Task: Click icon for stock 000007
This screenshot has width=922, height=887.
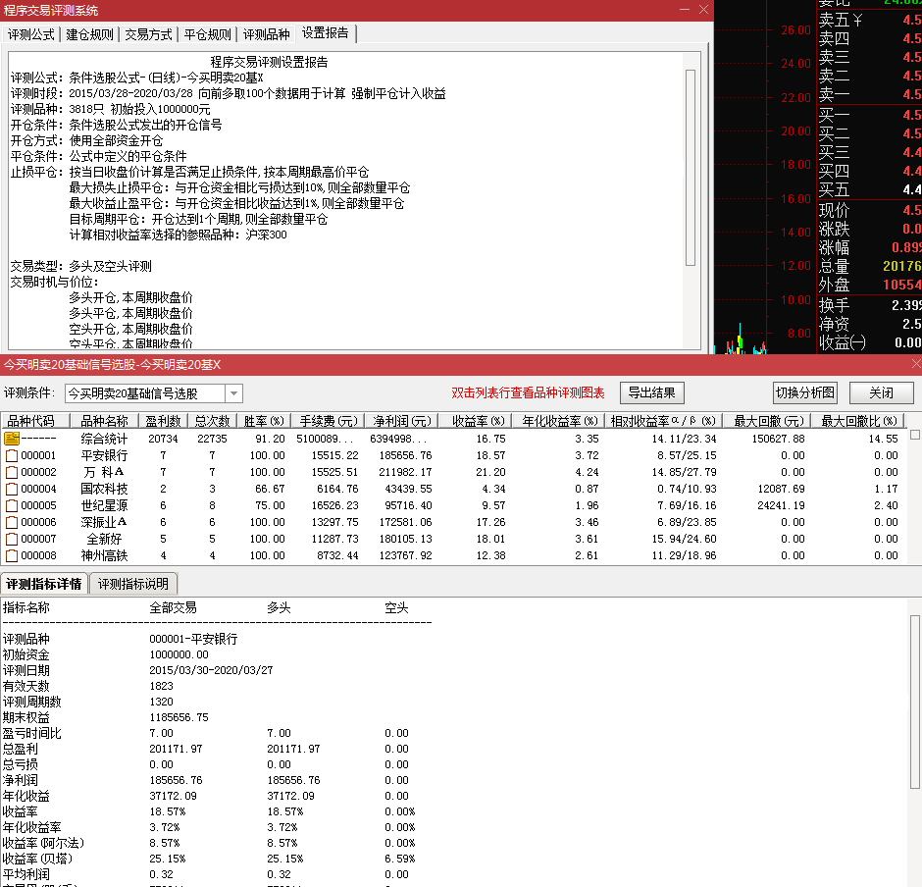Action: tap(12, 539)
